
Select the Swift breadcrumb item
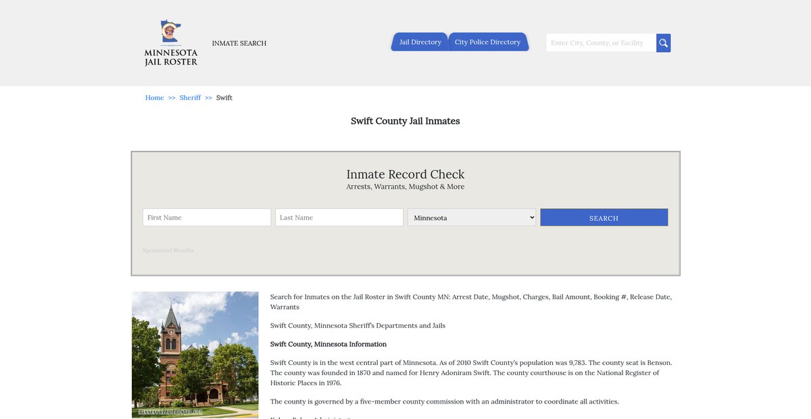click(x=224, y=98)
